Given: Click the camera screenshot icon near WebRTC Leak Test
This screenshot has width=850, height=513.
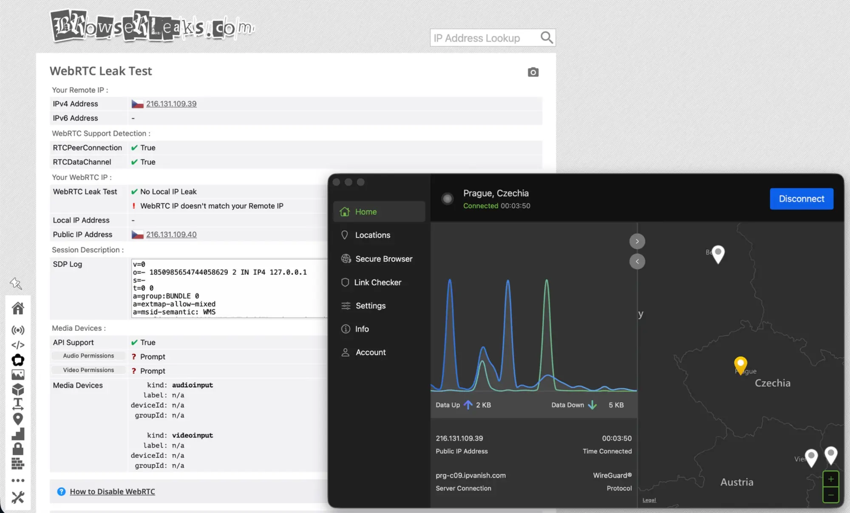Looking at the screenshot, I should [x=533, y=72].
